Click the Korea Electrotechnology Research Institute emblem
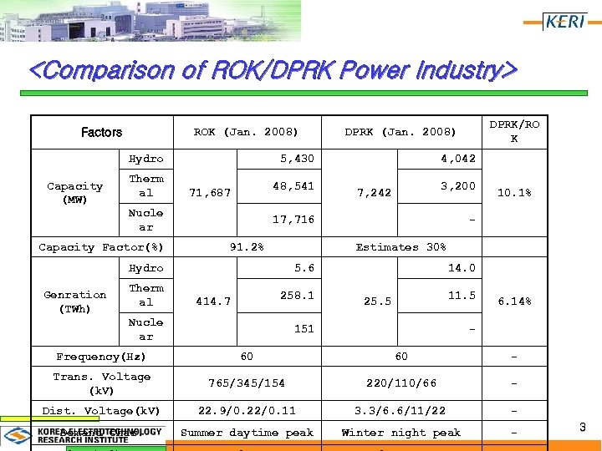Viewport: 602px width, 451px height. [18, 436]
